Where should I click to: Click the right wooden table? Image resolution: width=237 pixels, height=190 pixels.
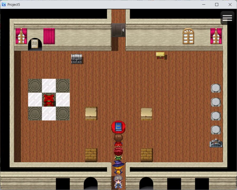tap(146, 113)
